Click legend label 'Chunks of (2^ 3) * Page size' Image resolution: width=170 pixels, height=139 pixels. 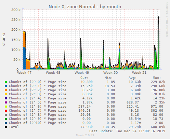pyautogui.click(x=38, y=94)
